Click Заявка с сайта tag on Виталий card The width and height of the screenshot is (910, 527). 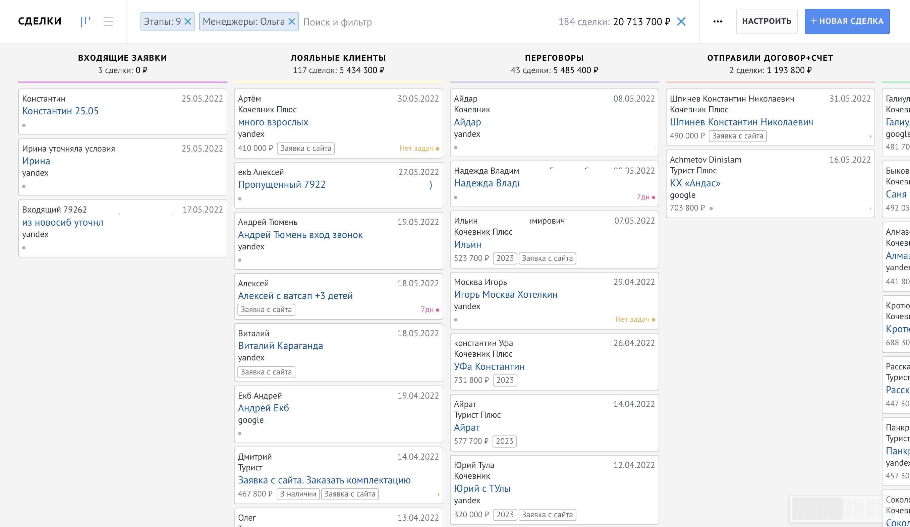tap(266, 372)
